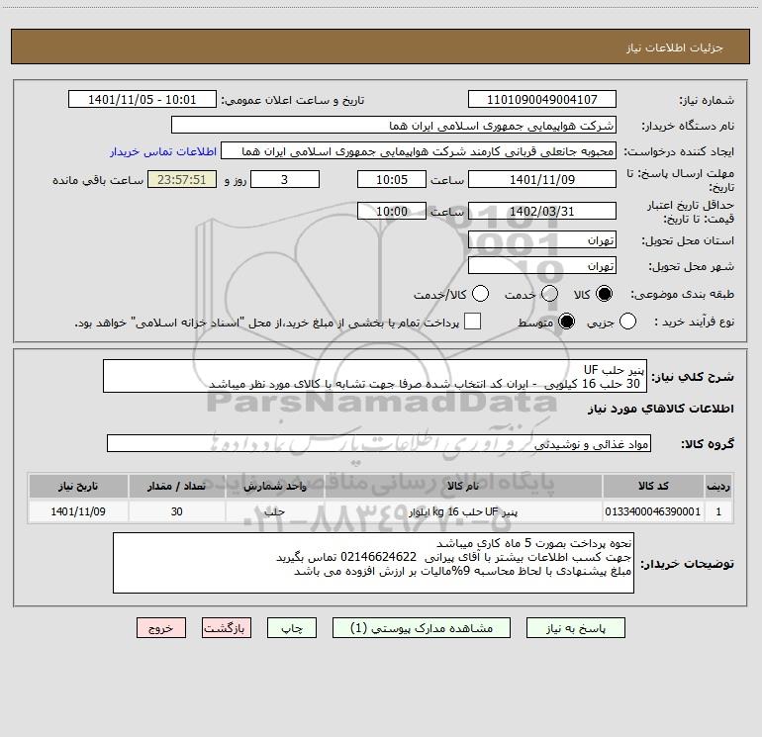Image resolution: width=762 pixels, height=737 pixels.
Task: Click the کد کالا column header
Action: pyautogui.click(x=653, y=486)
